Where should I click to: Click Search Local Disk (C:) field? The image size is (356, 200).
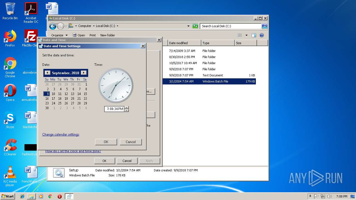(x=231, y=26)
